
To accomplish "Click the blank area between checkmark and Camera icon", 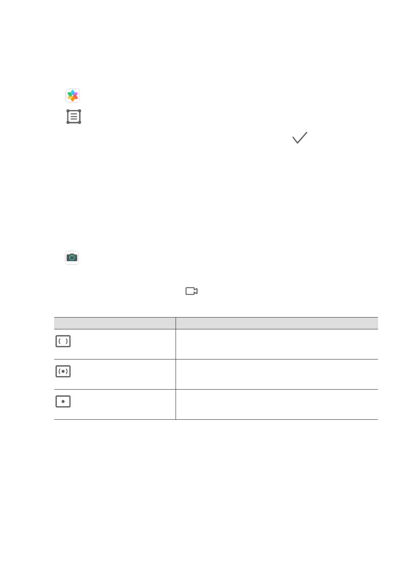I will click(203, 196).
